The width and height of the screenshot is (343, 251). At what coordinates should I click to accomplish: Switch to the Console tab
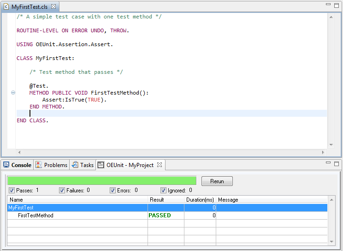coord(18,165)
